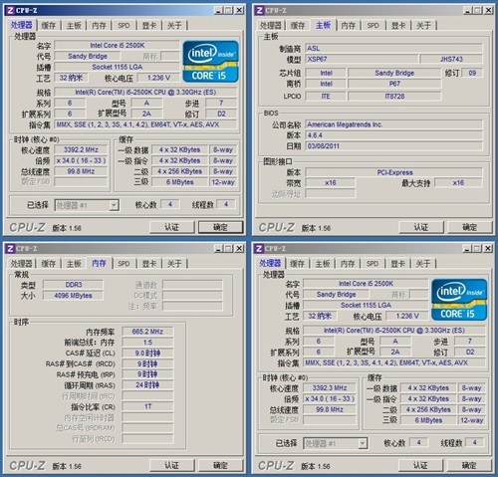Switch to 缓存 tab in top-left window
This screenshot has width=498, height=477.
pos(49,25)
